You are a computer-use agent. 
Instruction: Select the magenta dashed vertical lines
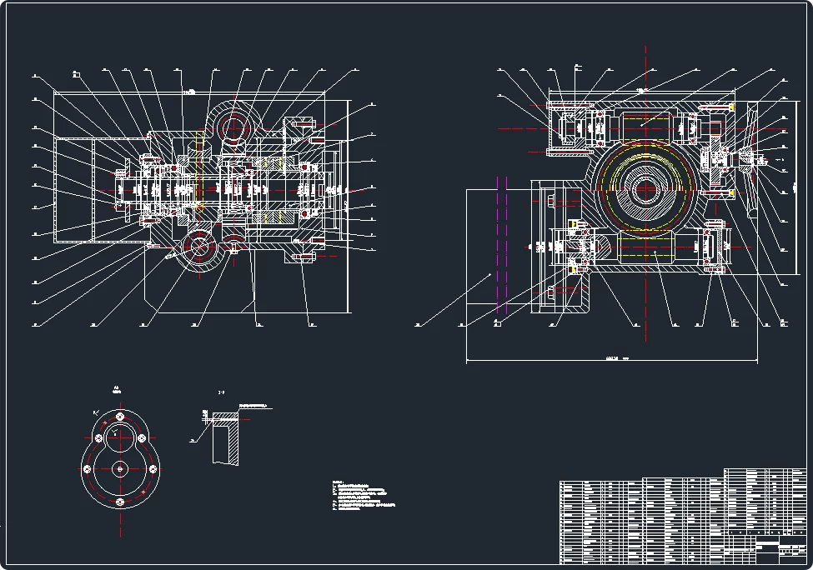(502, 244)
